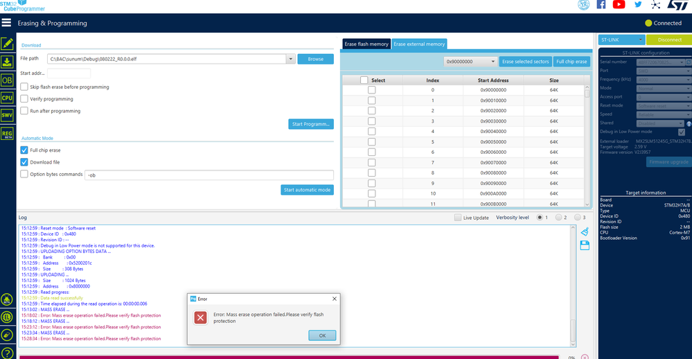
Task: Open the Speed Reliable dropdown
Action: tap(664, 114)
